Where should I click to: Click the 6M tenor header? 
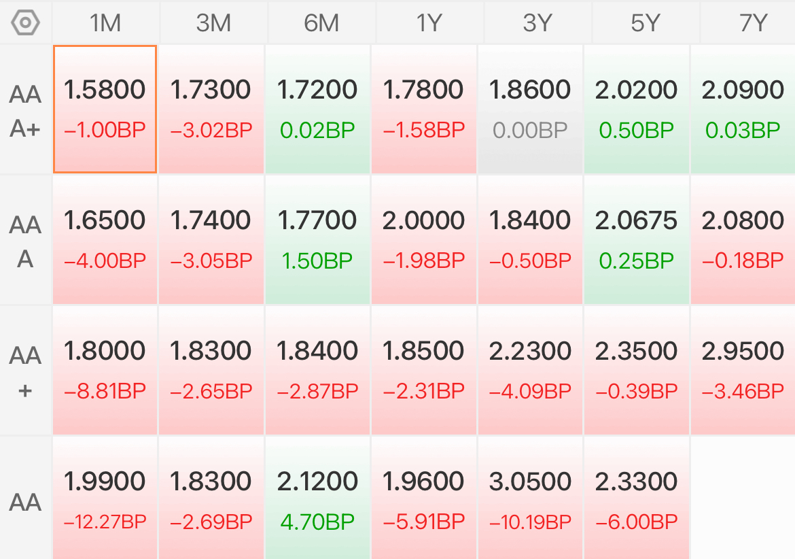[321, 23]
